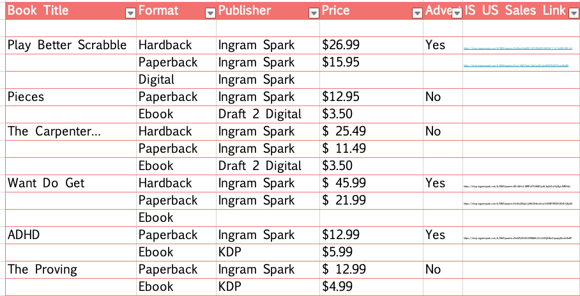Select the Play Better Scrabble title cell
Image resolution: width=580 pixels, height=296 pixels.
tap(71, 45)
